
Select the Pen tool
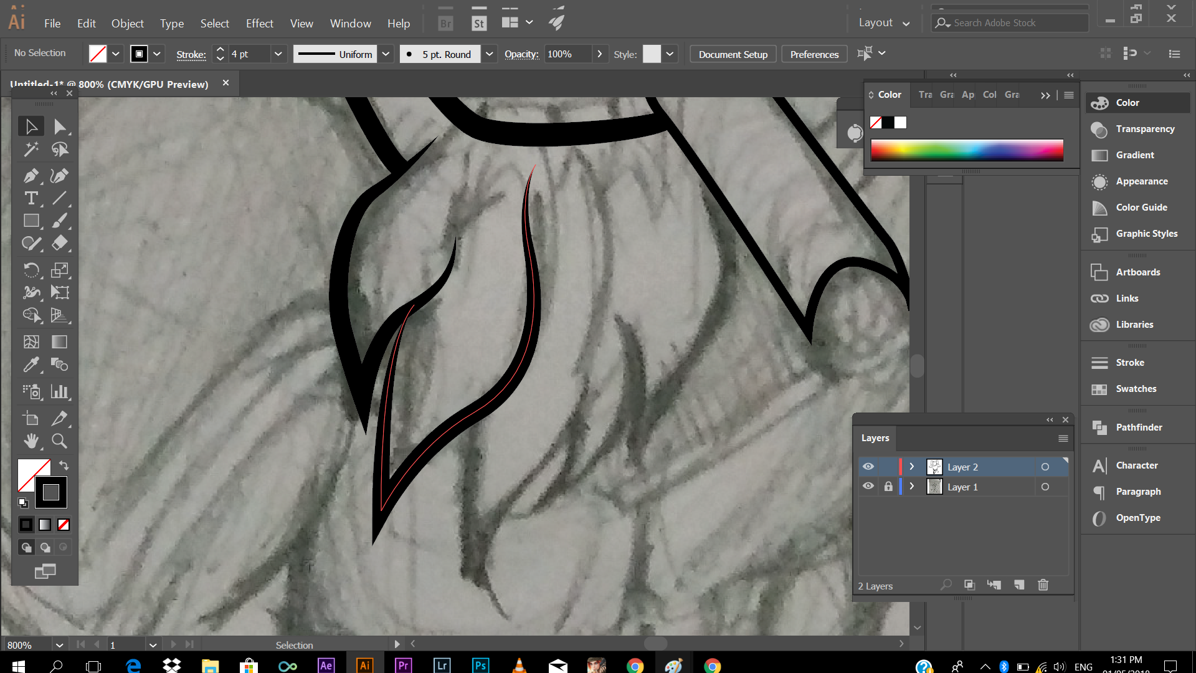click(x=31, y=176)
